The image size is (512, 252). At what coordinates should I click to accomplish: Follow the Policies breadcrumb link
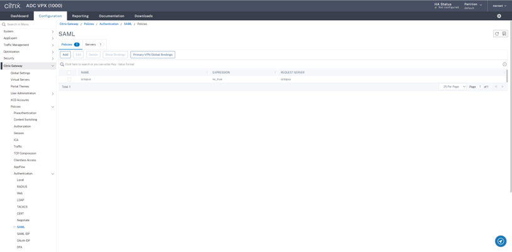[89, 24]
